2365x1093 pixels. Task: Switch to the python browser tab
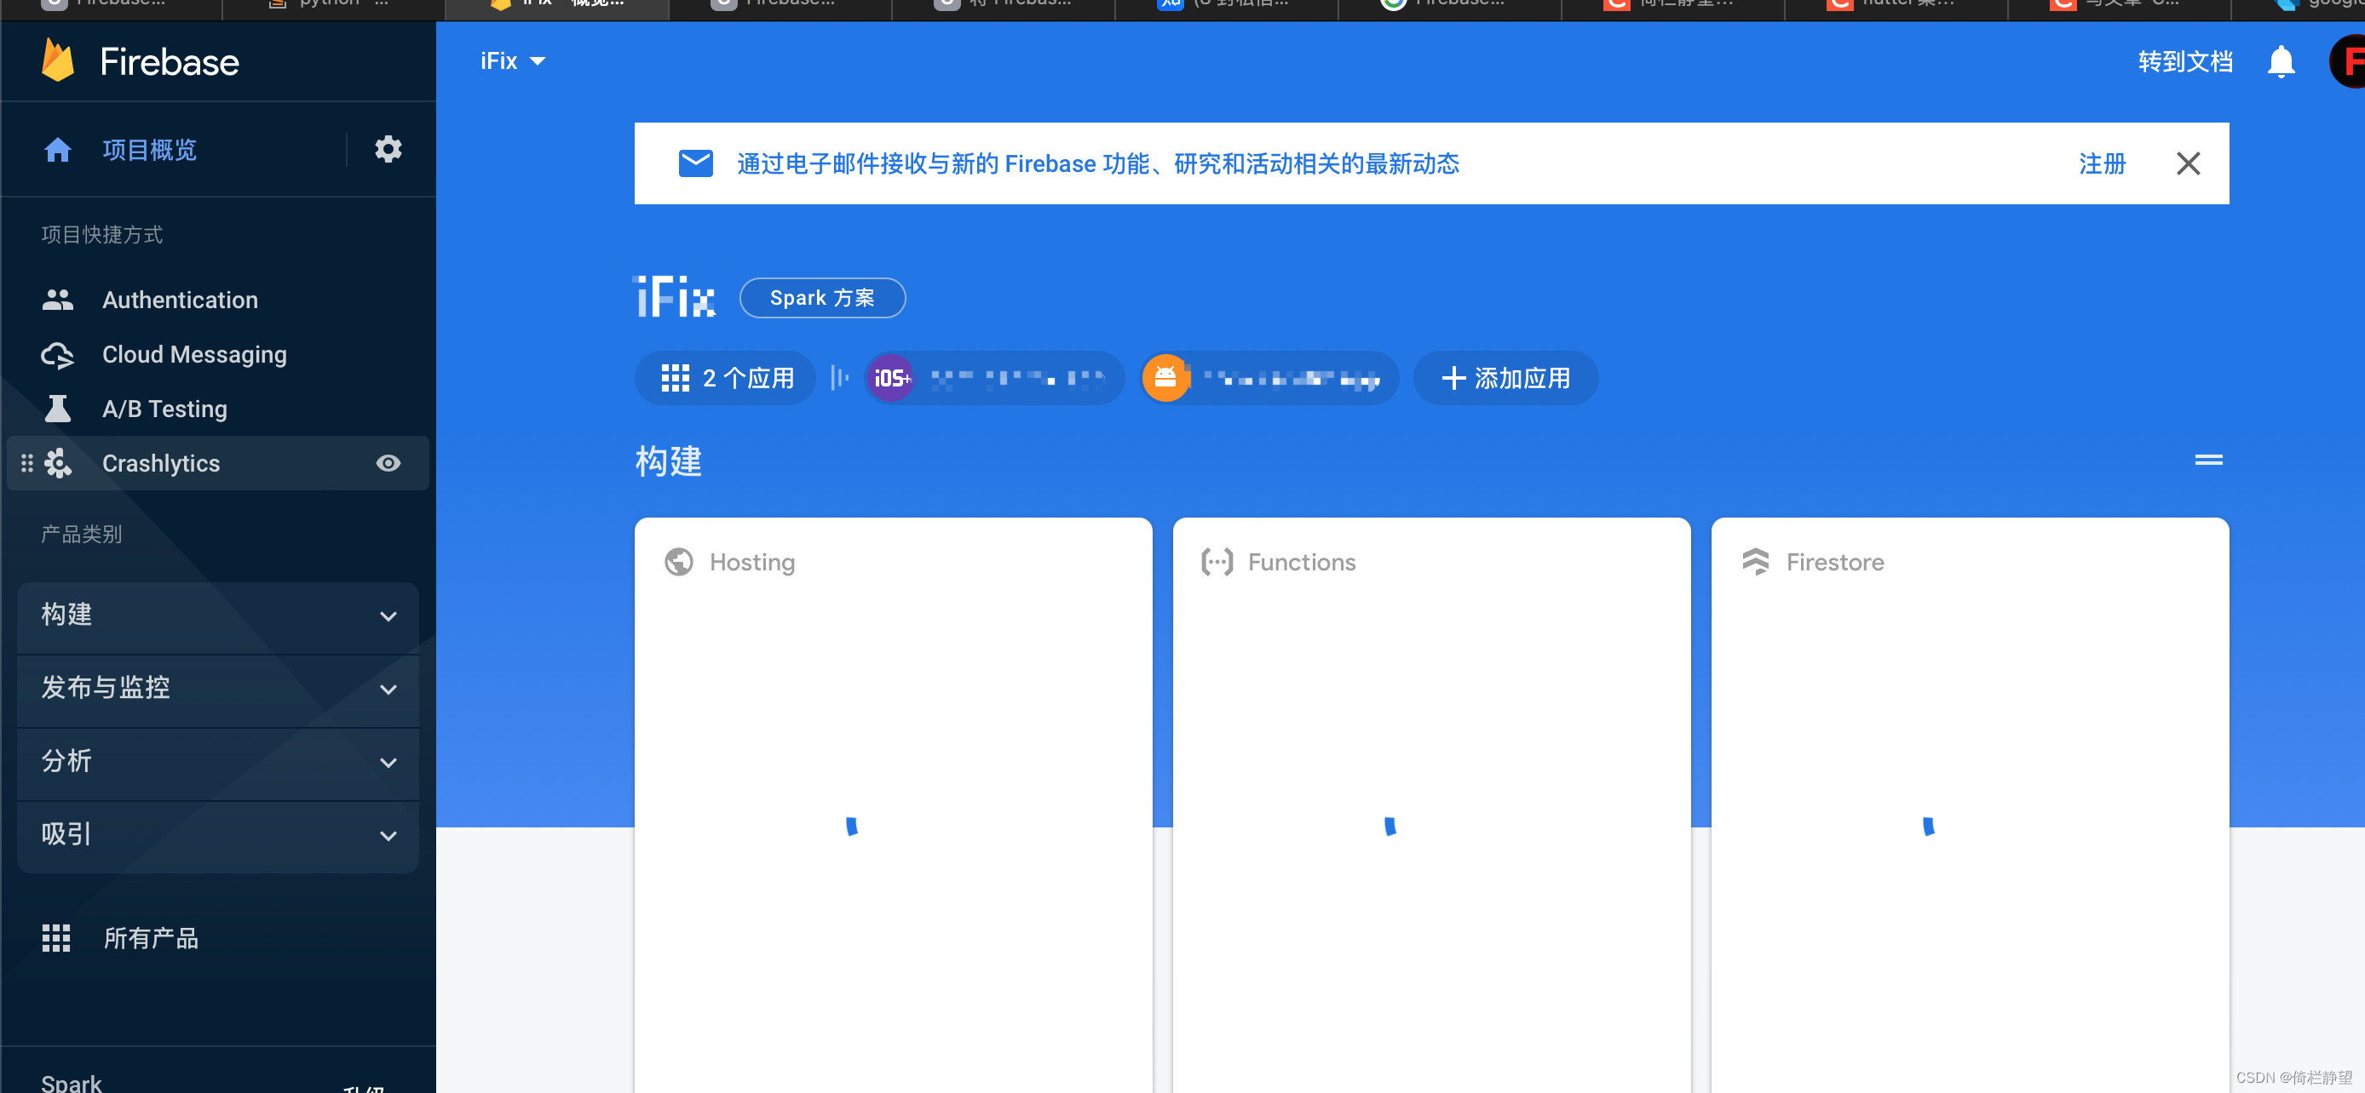point(331,4)
